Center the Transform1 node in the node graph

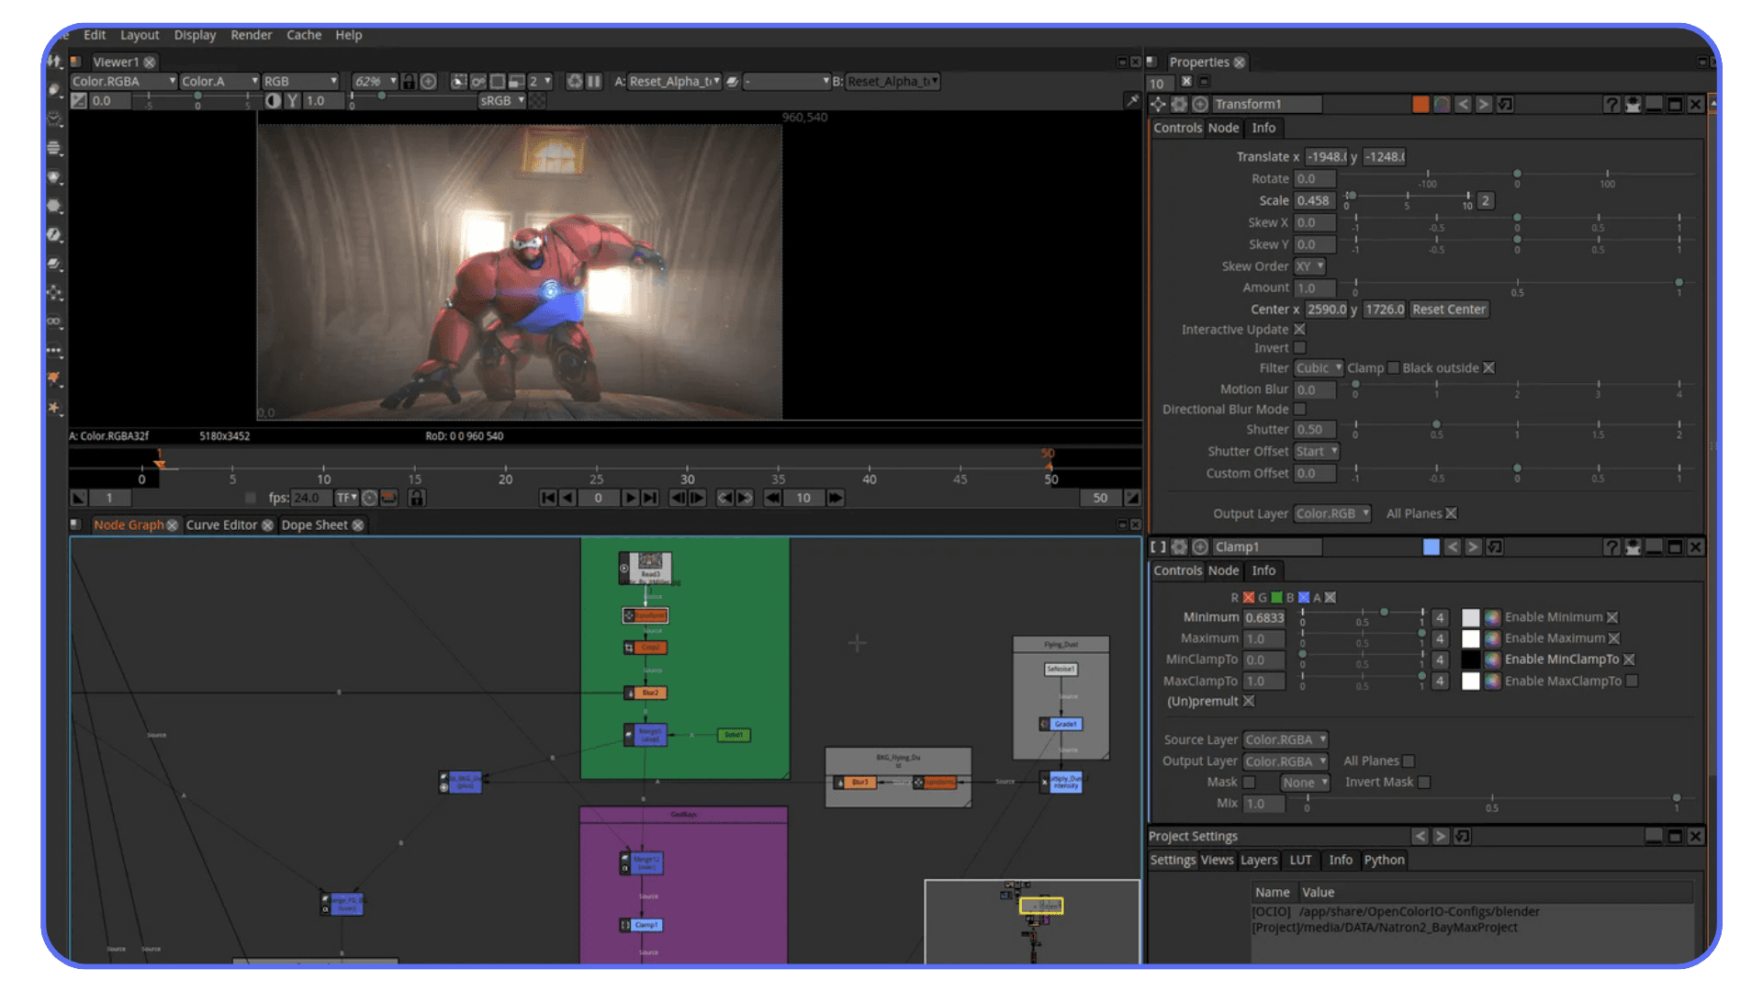pyautogui.click(x=1159, y=104)
